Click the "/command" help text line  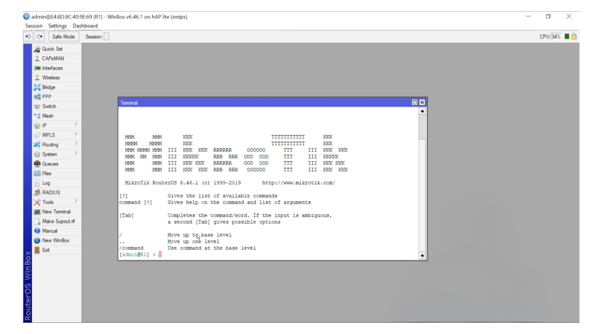coord(188,248)
